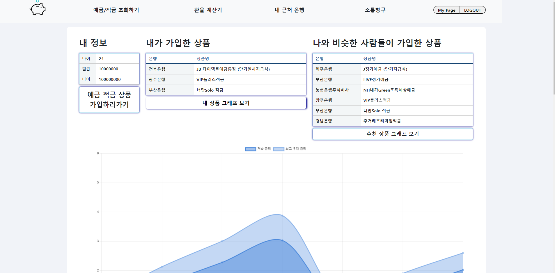The height and width of the screenshot is (273, 555).
Task: Click NH내가Green초록세상예금 product
Action: [389, 90]
